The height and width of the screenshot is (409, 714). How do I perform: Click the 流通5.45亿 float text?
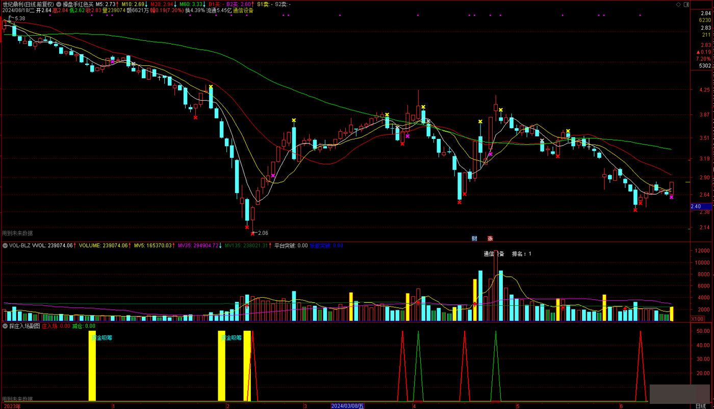click(x=219, y=10)
